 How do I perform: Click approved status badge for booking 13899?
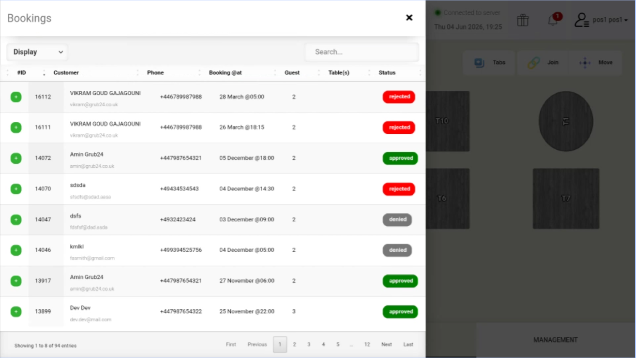(x=400, y=312)
